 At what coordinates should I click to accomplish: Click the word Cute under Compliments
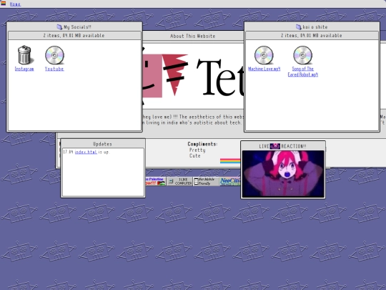point(195,155)
